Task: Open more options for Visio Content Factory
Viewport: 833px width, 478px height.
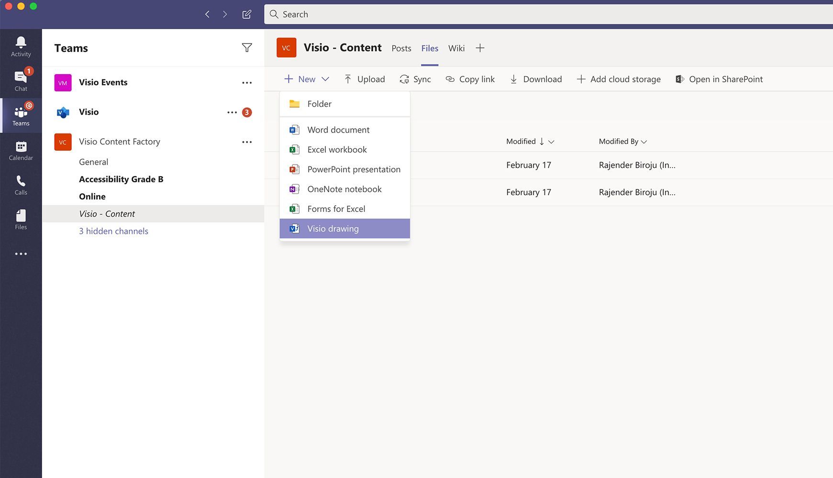Action: [x=247, y=142]
